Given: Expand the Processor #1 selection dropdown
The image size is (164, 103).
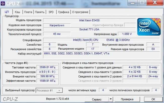Looking at the screenshot, I should tap(59, 90).
